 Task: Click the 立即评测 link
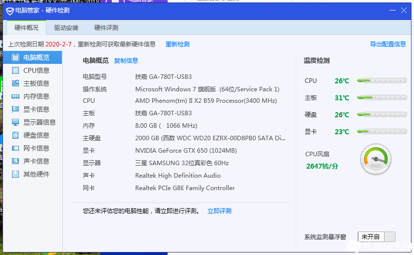pos(219,211)
